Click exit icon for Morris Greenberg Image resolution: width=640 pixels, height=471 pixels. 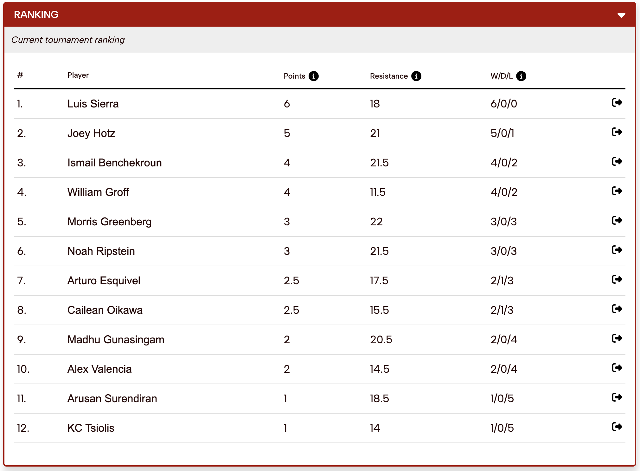click(617, 221)
